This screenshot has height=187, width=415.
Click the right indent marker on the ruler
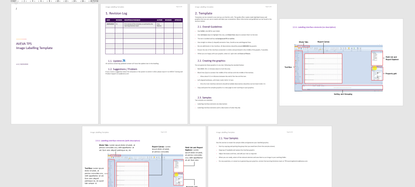pyautogui.click(x=92, y=2)
